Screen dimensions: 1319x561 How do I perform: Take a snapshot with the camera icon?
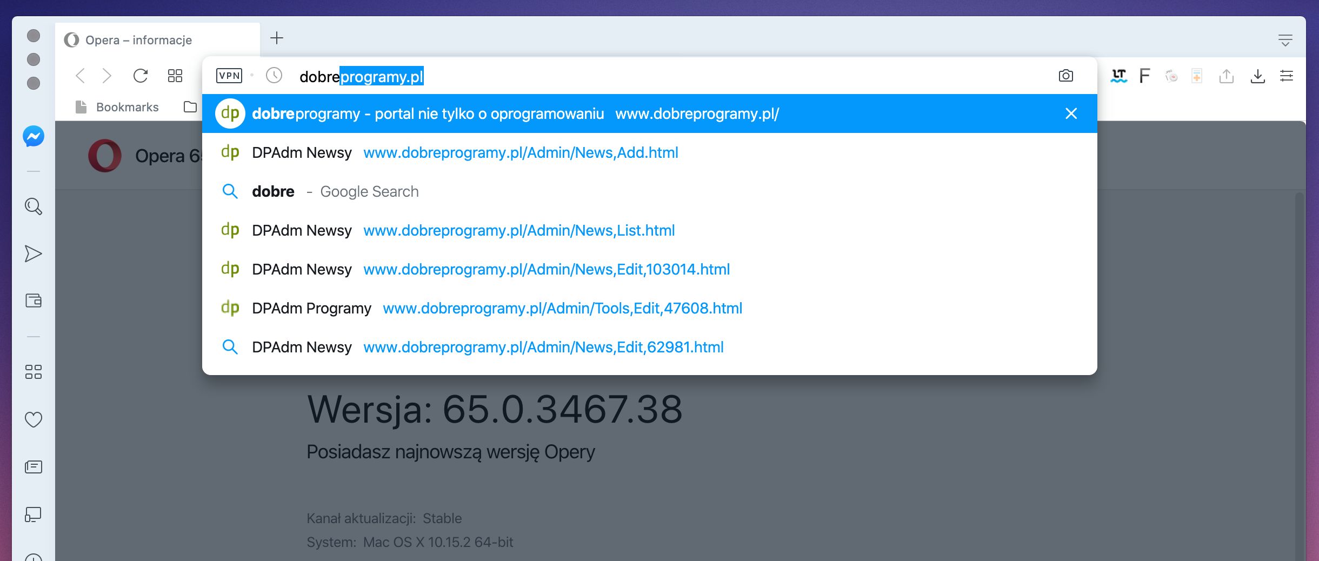(1066, 76)
